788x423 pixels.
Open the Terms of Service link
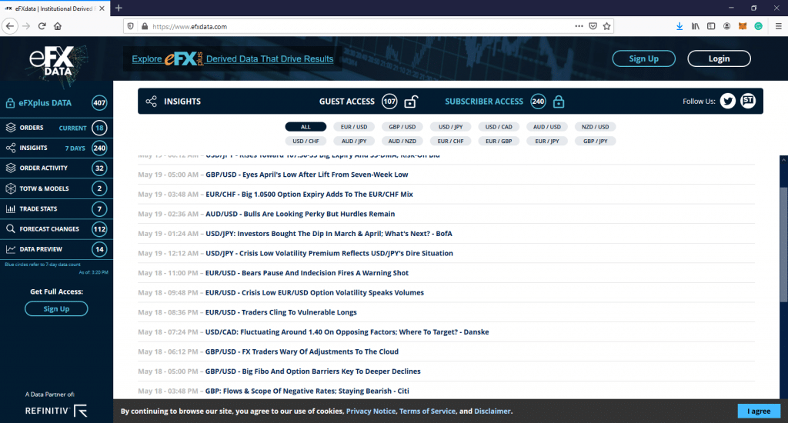click(x=428, y=411)
